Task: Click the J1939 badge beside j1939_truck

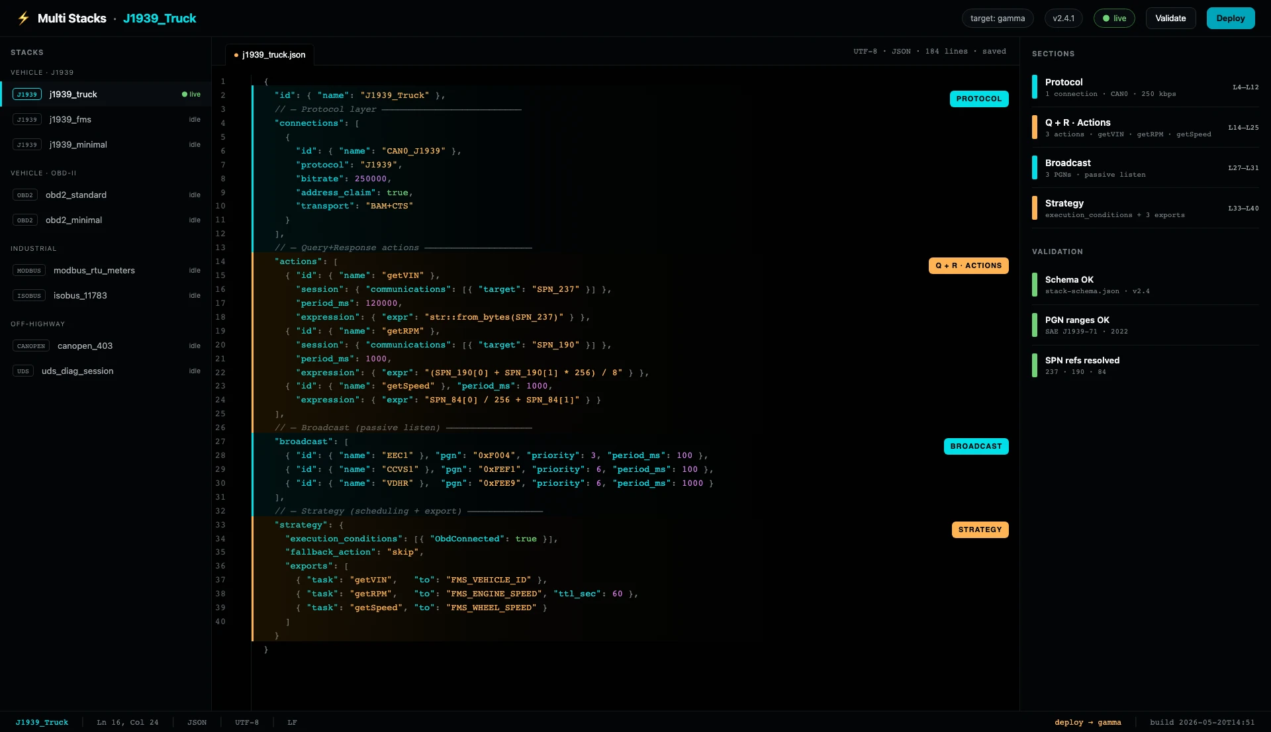Action: [27, 94]
